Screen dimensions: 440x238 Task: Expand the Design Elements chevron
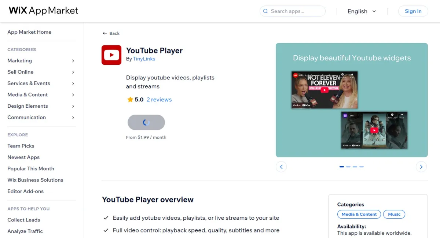73,106
